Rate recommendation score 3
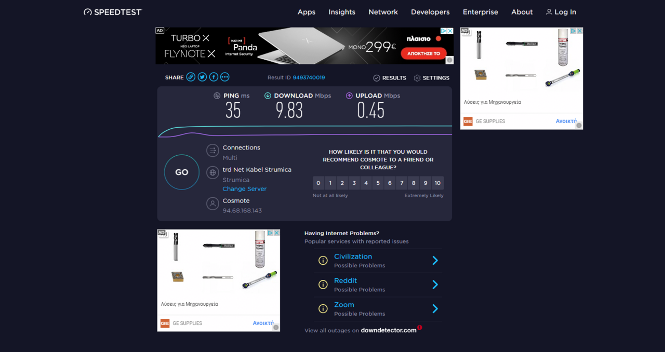The image size is (665, 352). pyautogui.click(x=354, y=183)
